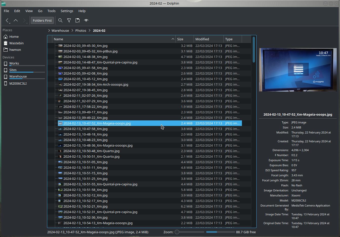Toggle the Folders First button
This screenshot has height=237, width=340.
[42, 20]
